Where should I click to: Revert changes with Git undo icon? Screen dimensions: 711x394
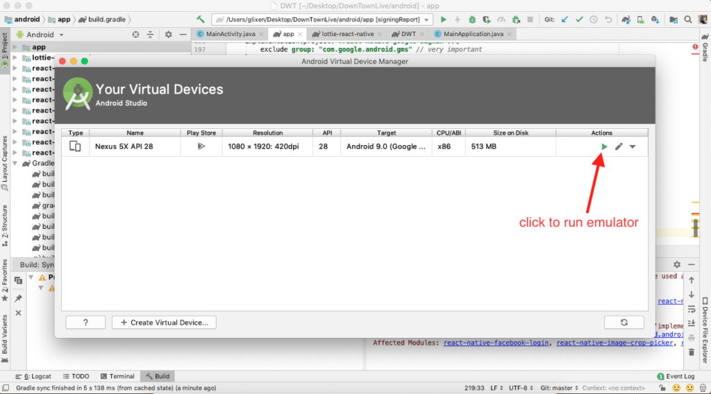608,19
